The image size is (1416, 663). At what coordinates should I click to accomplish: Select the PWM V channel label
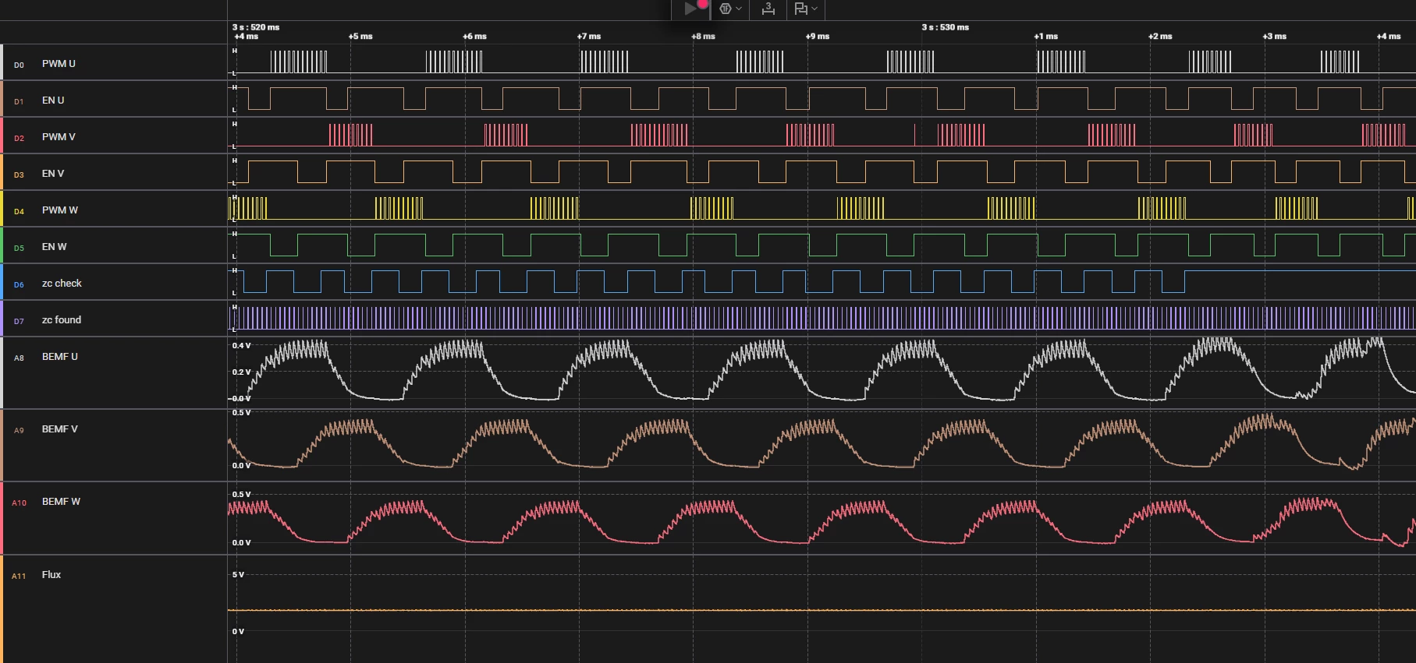coord(59,137)
